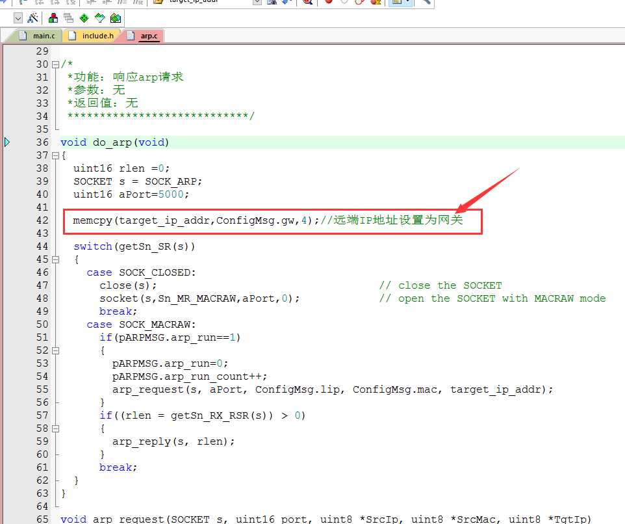This screenshot has height=524, width=625.
Task: Click the current-line arrow marker at line 36
Action: pos(6,142)
